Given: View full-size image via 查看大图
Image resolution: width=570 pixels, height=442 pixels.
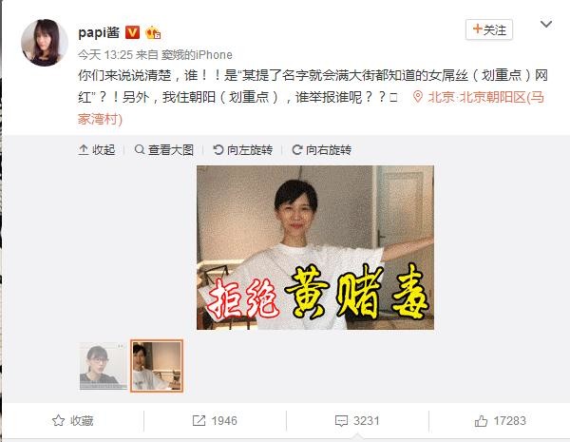Looking at the screenshot, I should point(164,149).
